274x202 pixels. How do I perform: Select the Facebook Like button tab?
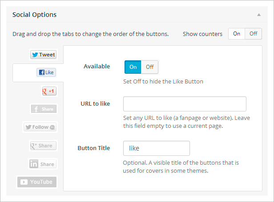tap(46, 72)
